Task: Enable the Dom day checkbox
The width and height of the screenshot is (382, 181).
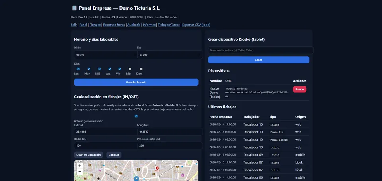Action: click(141, 69)
